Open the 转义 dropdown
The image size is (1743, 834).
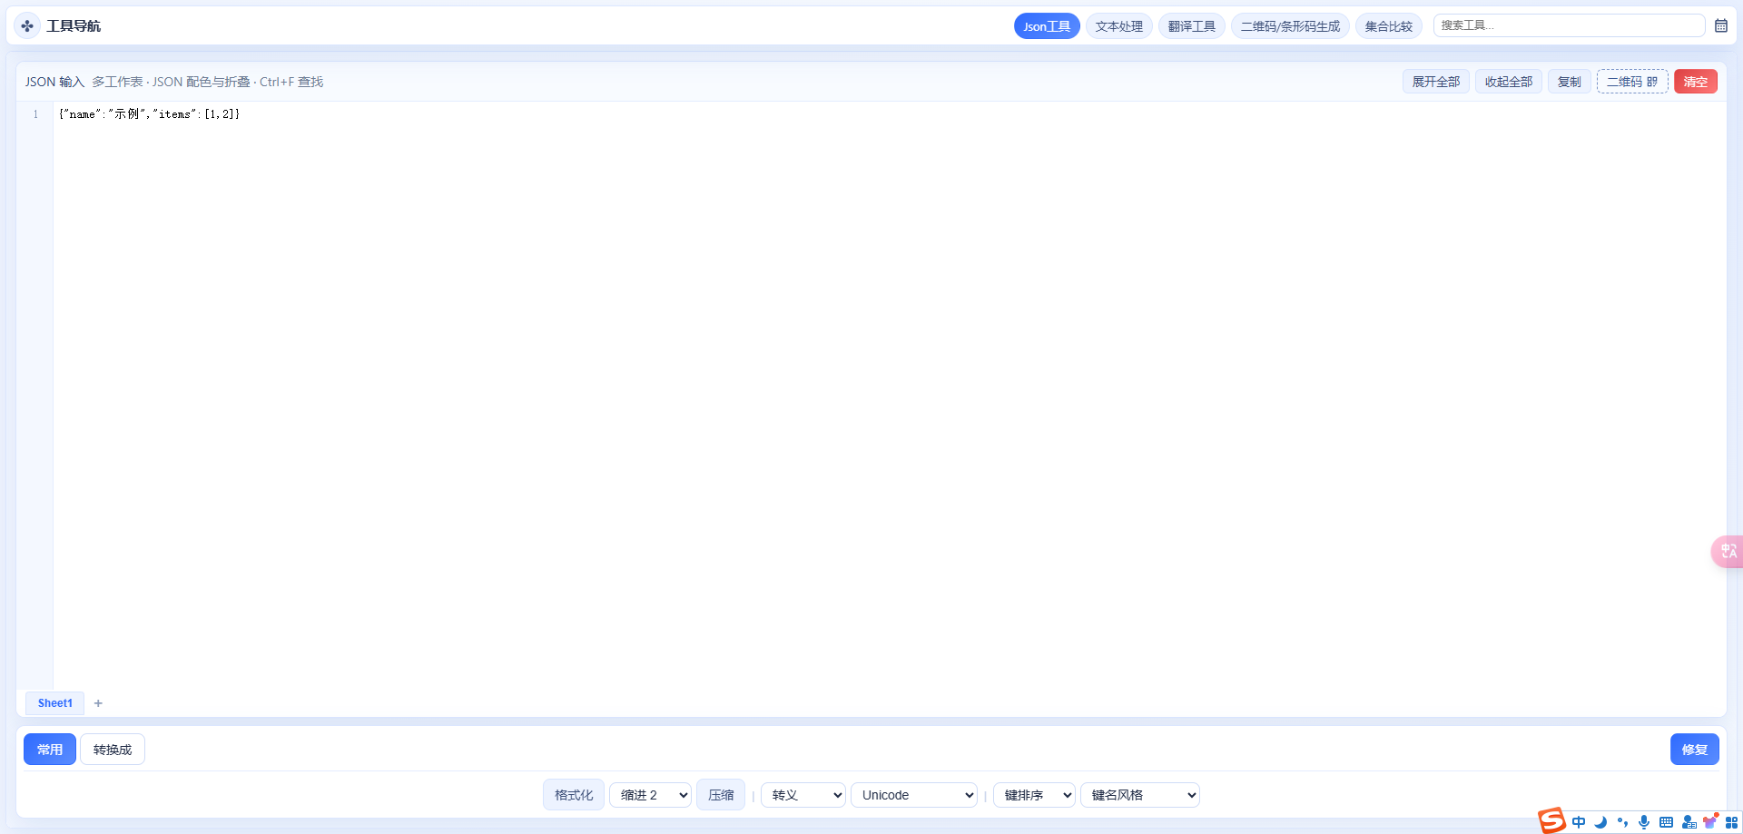click(x=803, y=795)
